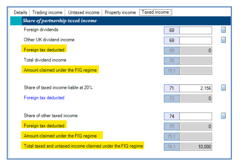This screenshot has height=164, width=243.
Task: Click the box 75.1 FIG regime amount field
Action: (196, 137)
